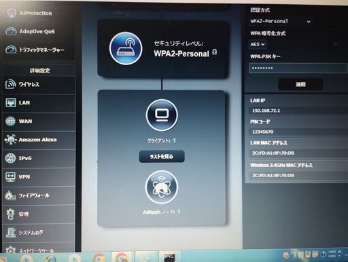Click the second Chrome taskbar button
This screenshot has width=348, height=262.
(x=122, y=257)
